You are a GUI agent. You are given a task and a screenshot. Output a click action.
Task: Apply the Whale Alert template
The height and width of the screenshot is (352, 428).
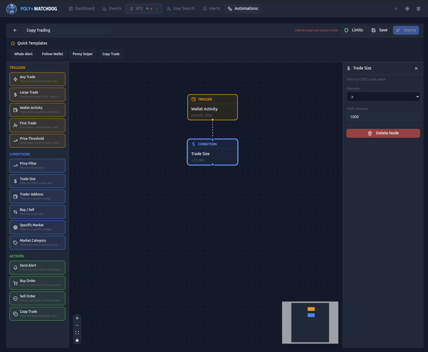click(x=23, y=54)
